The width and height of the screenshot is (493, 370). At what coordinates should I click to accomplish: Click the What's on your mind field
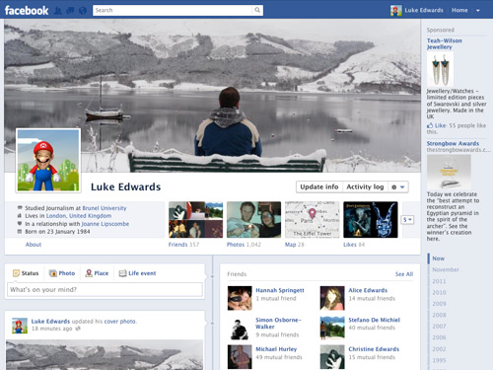[105, 290]
